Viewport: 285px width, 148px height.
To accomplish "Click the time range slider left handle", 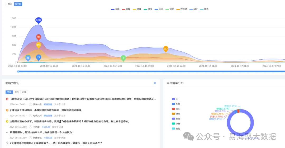I will pyautogui.click(x=18, y=71).
